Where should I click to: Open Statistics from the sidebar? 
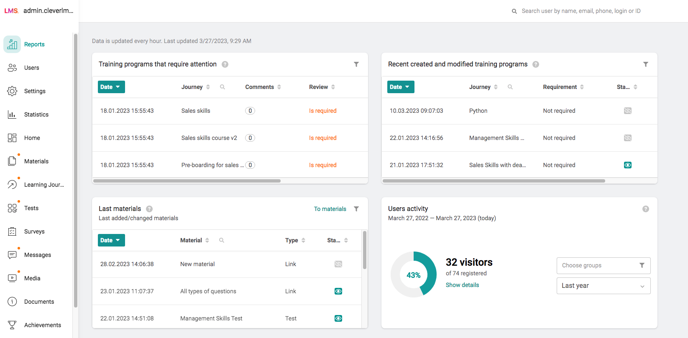coord(36,114)
